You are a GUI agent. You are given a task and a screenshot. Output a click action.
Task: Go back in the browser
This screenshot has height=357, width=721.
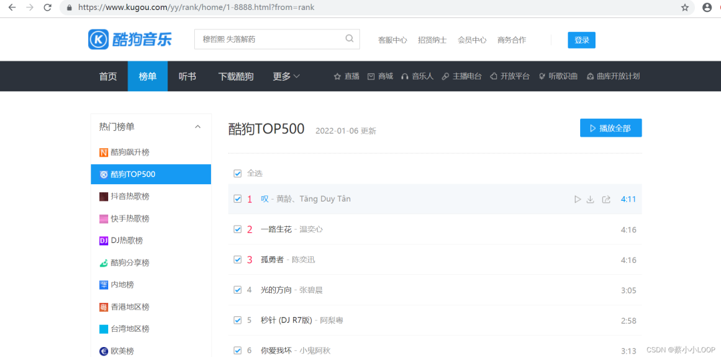(13, 8)
